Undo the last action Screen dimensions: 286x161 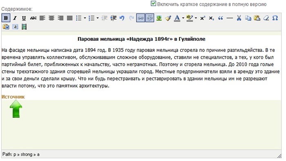122,18
